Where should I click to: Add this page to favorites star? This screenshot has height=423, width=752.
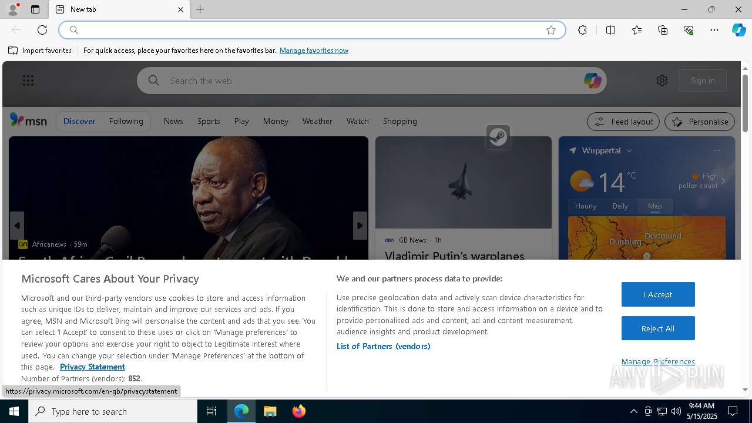tap(551, 30)
